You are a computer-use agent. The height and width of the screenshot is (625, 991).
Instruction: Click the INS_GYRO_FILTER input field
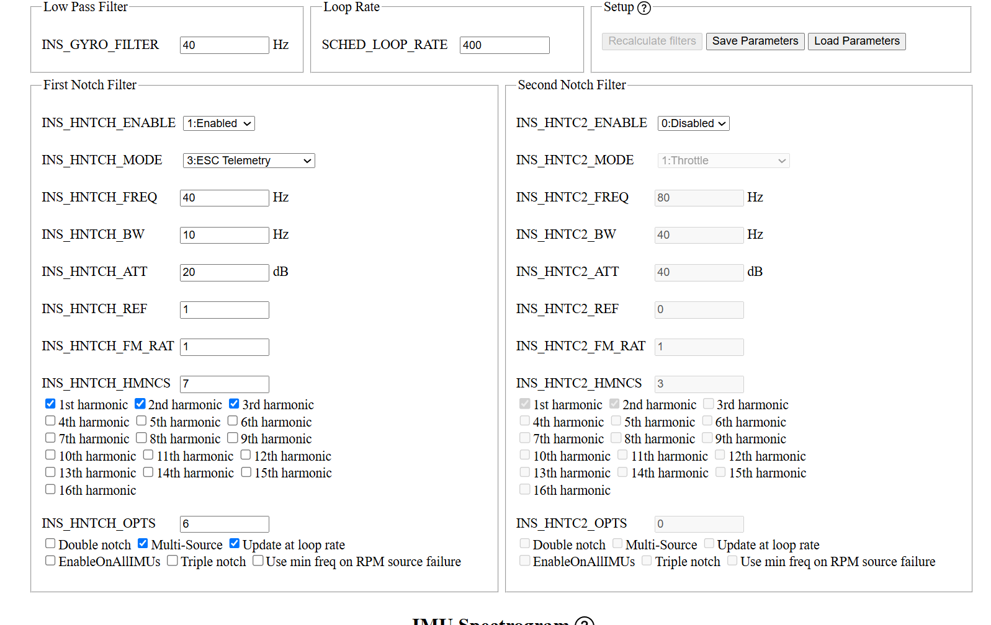(x=225, y=45)
